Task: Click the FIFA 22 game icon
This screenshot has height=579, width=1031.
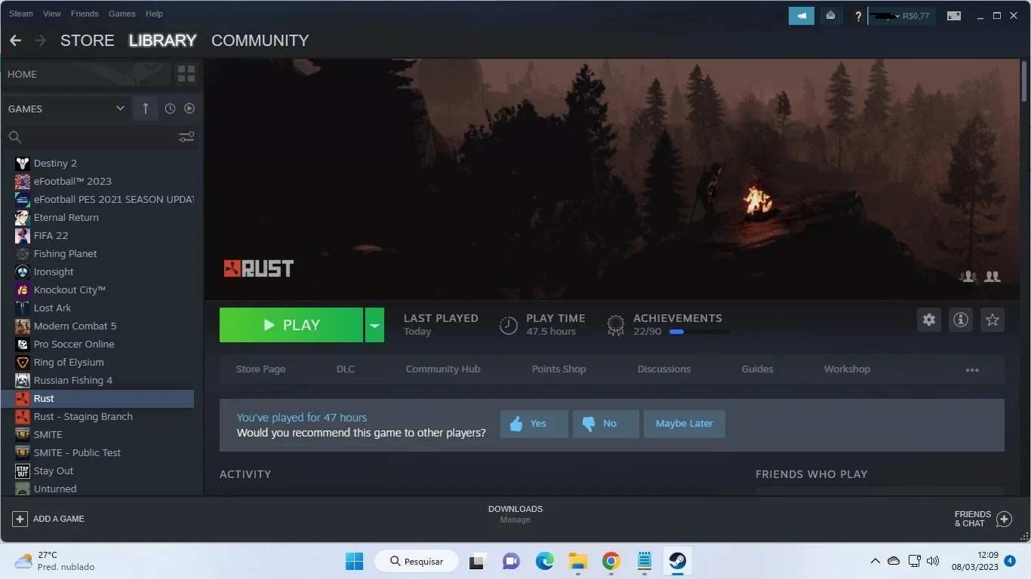Action: pyautogui.click(x=23, y=235)
